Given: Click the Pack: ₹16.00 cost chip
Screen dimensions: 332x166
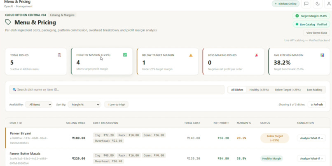Looking at the screenshot, I should 129,155.
